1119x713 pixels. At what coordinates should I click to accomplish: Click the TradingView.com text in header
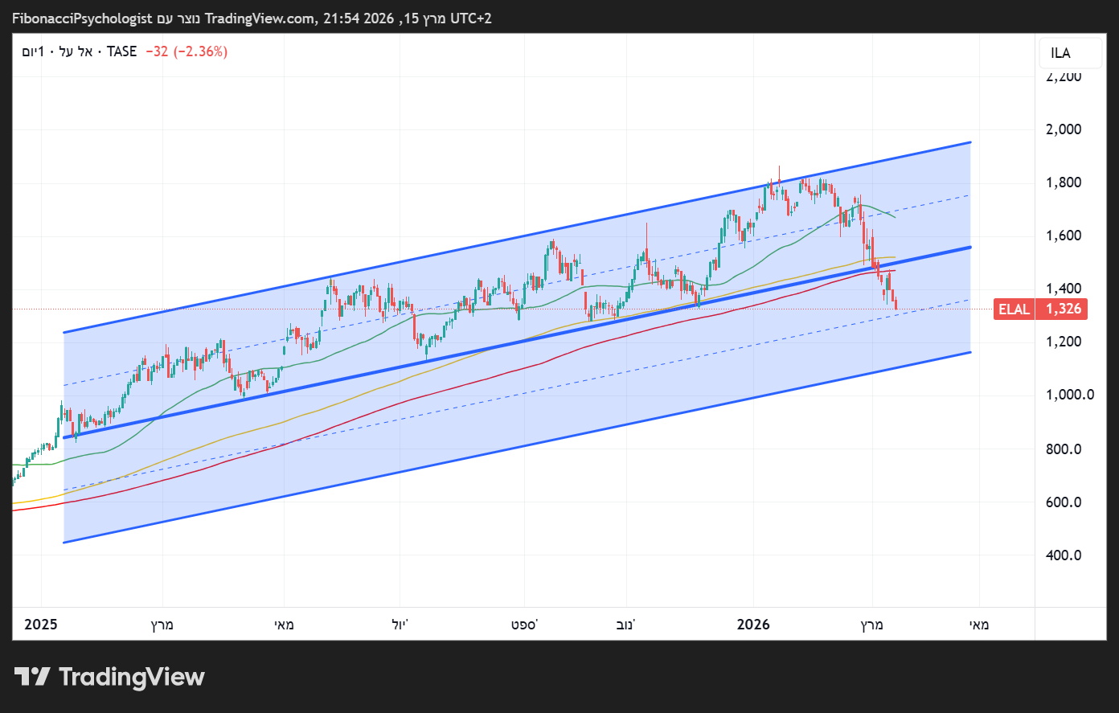(x=260, y=18)
